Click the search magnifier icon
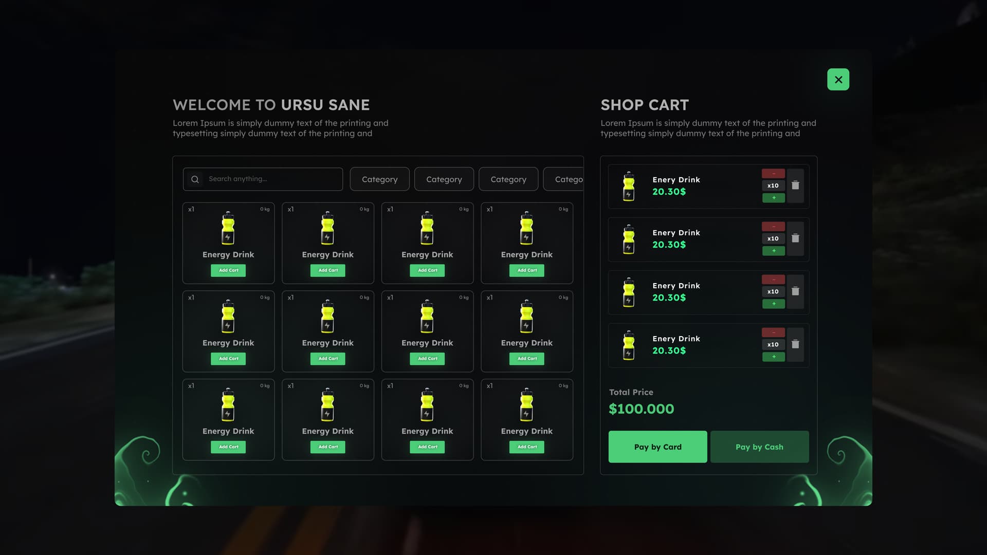 [195, 179]
